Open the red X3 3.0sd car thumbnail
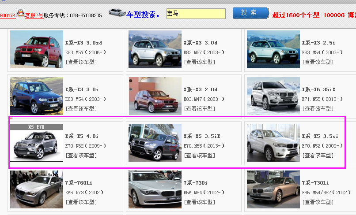This screenshot has width=356, height=215. tap(37, 49)
